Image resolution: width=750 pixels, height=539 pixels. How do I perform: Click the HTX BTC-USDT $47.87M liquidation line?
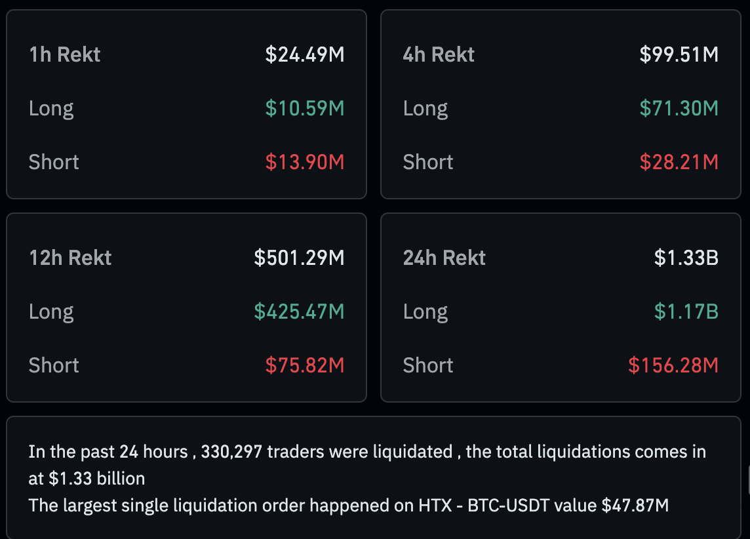349,506
